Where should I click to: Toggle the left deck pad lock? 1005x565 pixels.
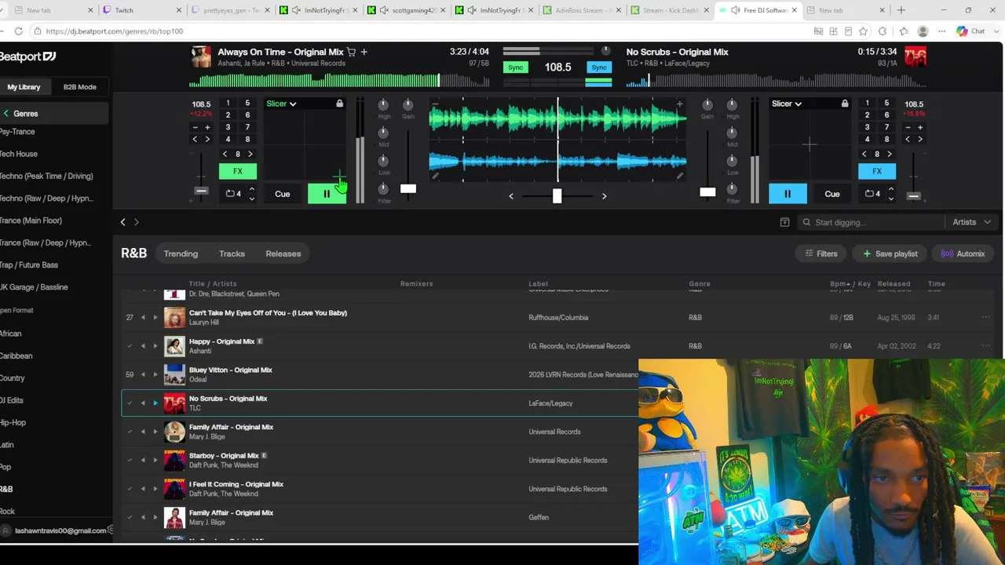(339, 104)
